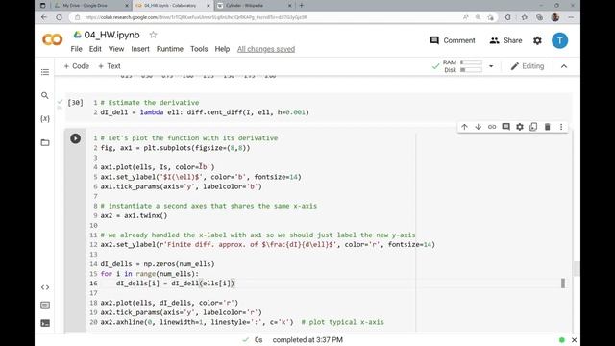Open the browser profile picture

[555, 17]
